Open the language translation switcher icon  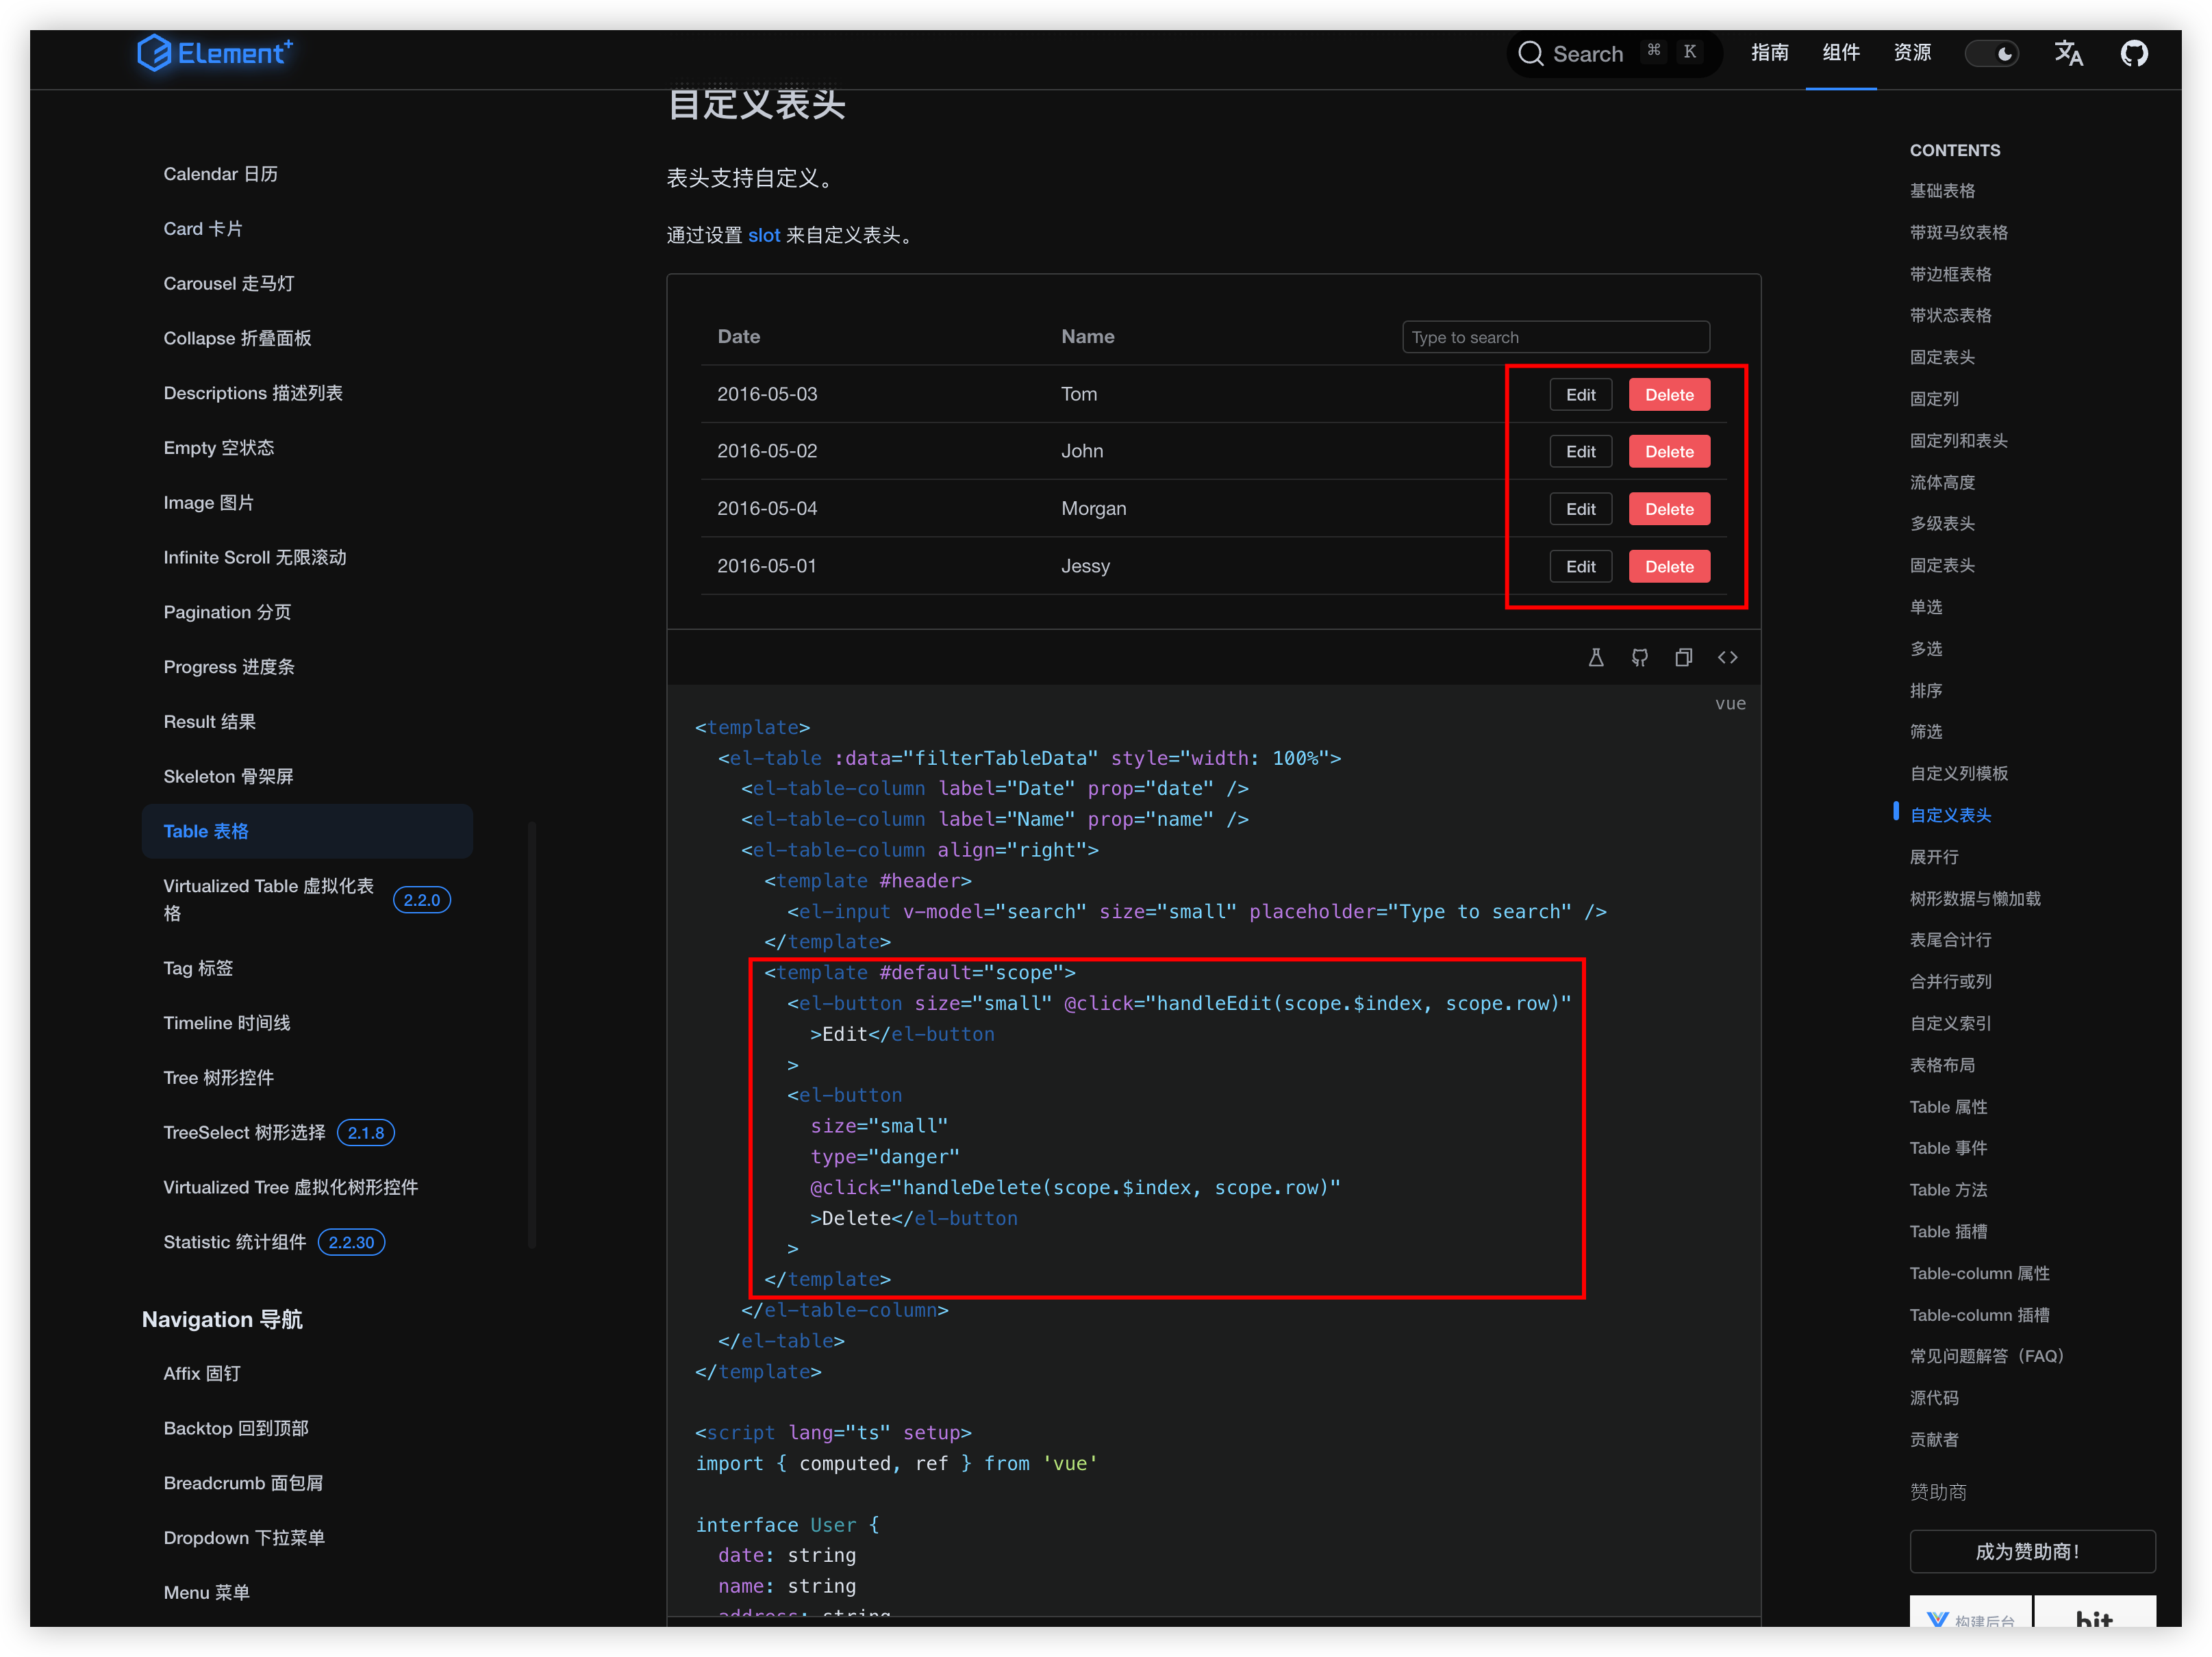pyautogui.click(x=2068, y=53)
